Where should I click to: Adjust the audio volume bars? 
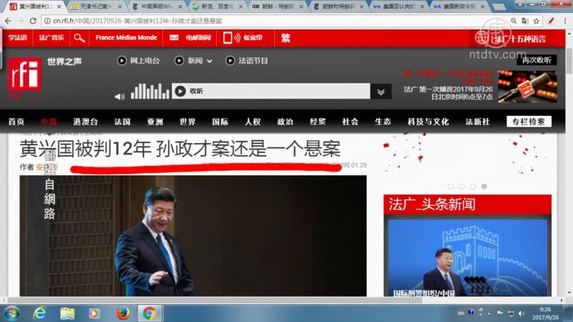click(149, 92)
